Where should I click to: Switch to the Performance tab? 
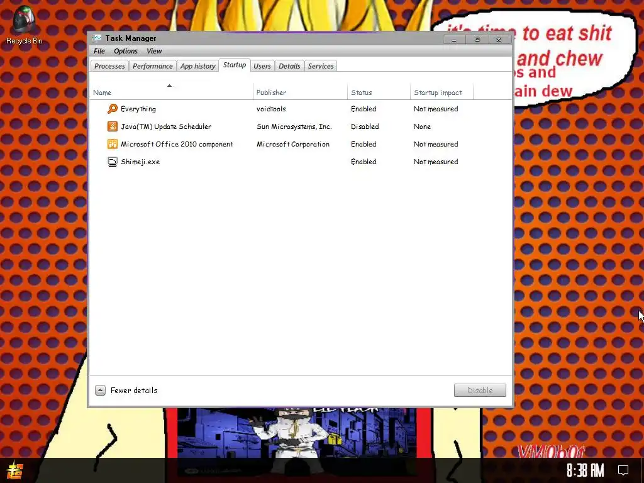152,66
